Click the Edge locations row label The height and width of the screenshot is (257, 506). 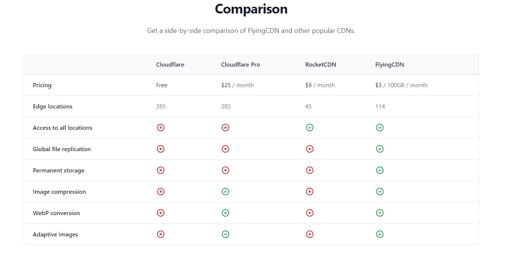[x=52, y=106]
